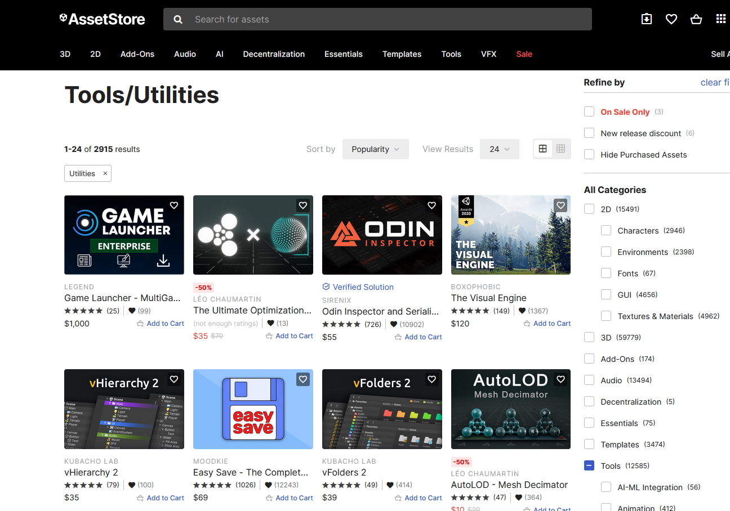Click heart count (414) for vFolders 2

399,485
